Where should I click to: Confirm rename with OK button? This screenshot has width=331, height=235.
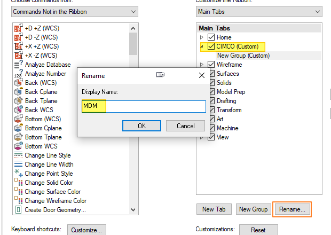pyautogui.click(x=141, y=126)
